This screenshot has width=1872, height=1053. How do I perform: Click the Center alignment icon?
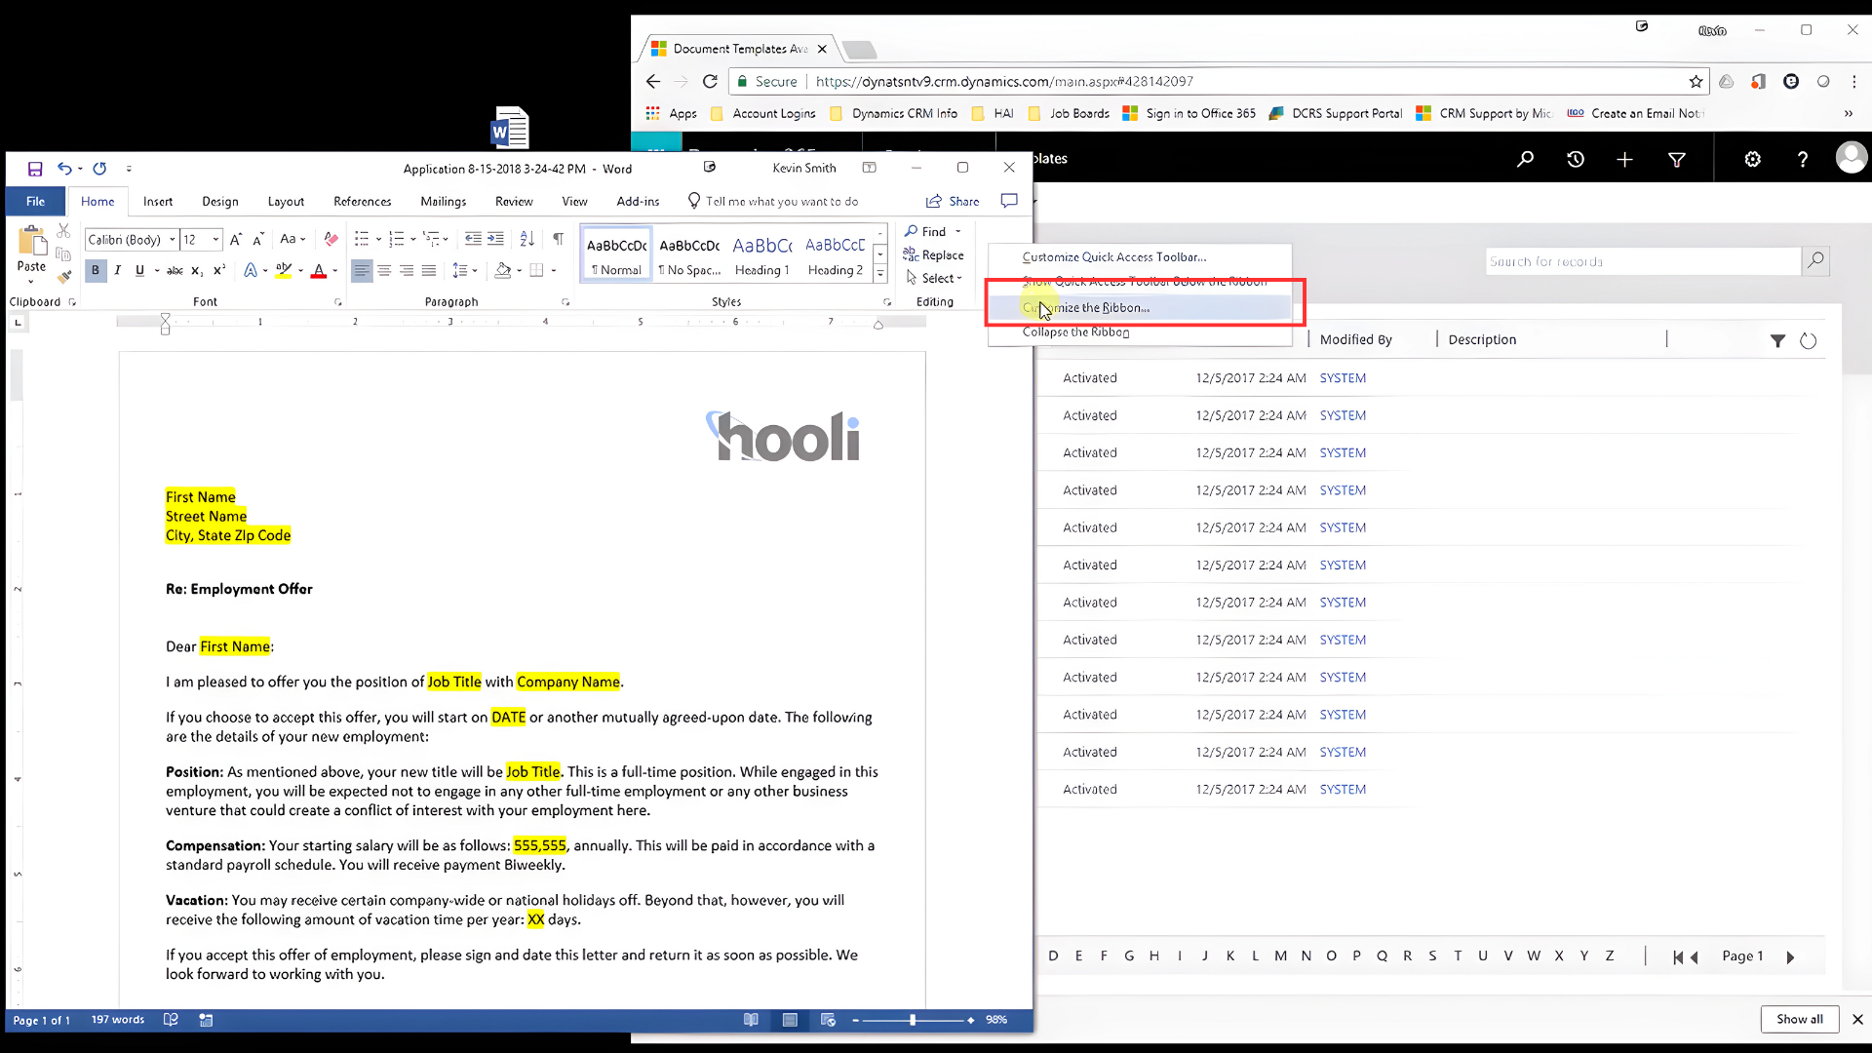click(384, 271)
